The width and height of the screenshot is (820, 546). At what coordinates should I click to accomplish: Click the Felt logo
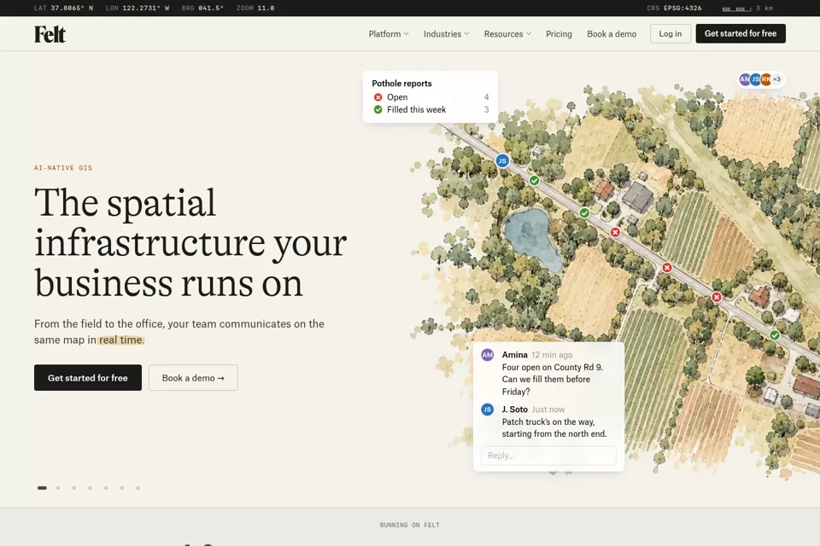50,34
